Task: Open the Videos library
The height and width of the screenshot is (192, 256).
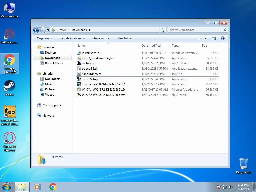Action: point(49,95)
